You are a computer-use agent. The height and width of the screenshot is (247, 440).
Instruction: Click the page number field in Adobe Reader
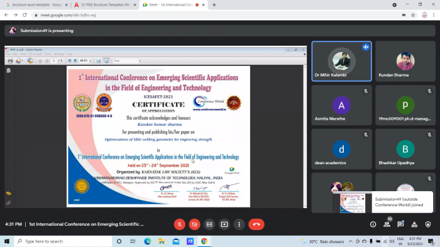click(x=53, y=61)
